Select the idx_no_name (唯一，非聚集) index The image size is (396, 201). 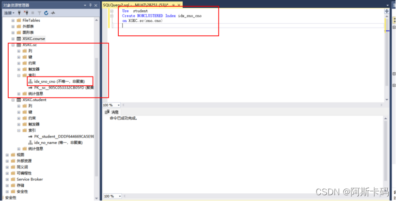58,143
